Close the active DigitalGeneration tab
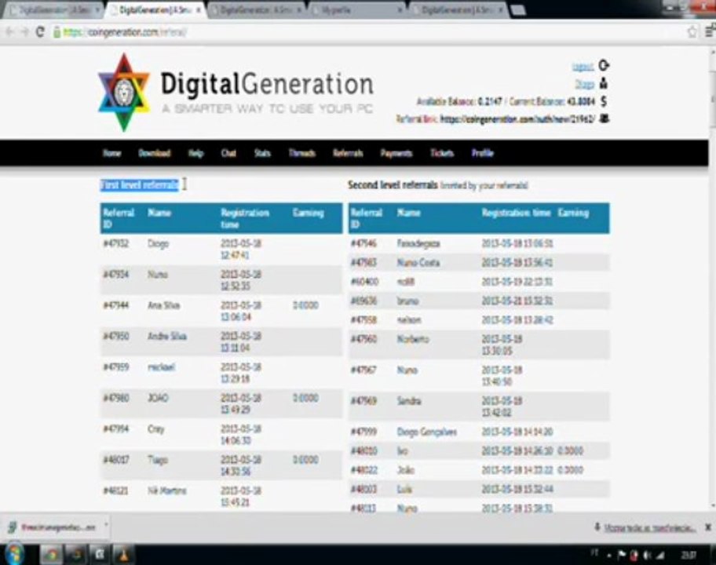 tap(198, 9)
